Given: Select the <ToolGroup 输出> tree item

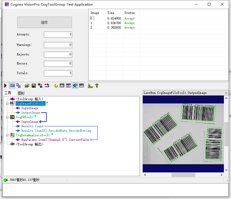Looking at the screenshot, I should click(x=30, y=144).
